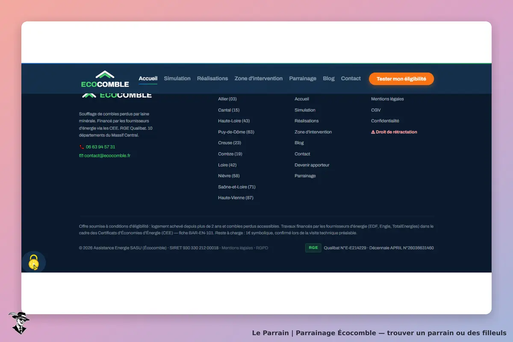This screenshot has width=513, height=342.
Task: Click the Droit de rétractation warning link
Action: coord(394,132)
